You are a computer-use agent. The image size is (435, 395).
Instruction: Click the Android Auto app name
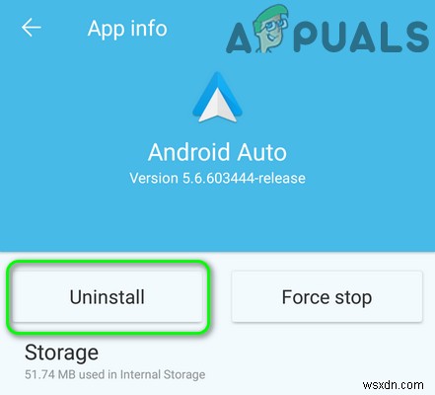click(217, 152)
